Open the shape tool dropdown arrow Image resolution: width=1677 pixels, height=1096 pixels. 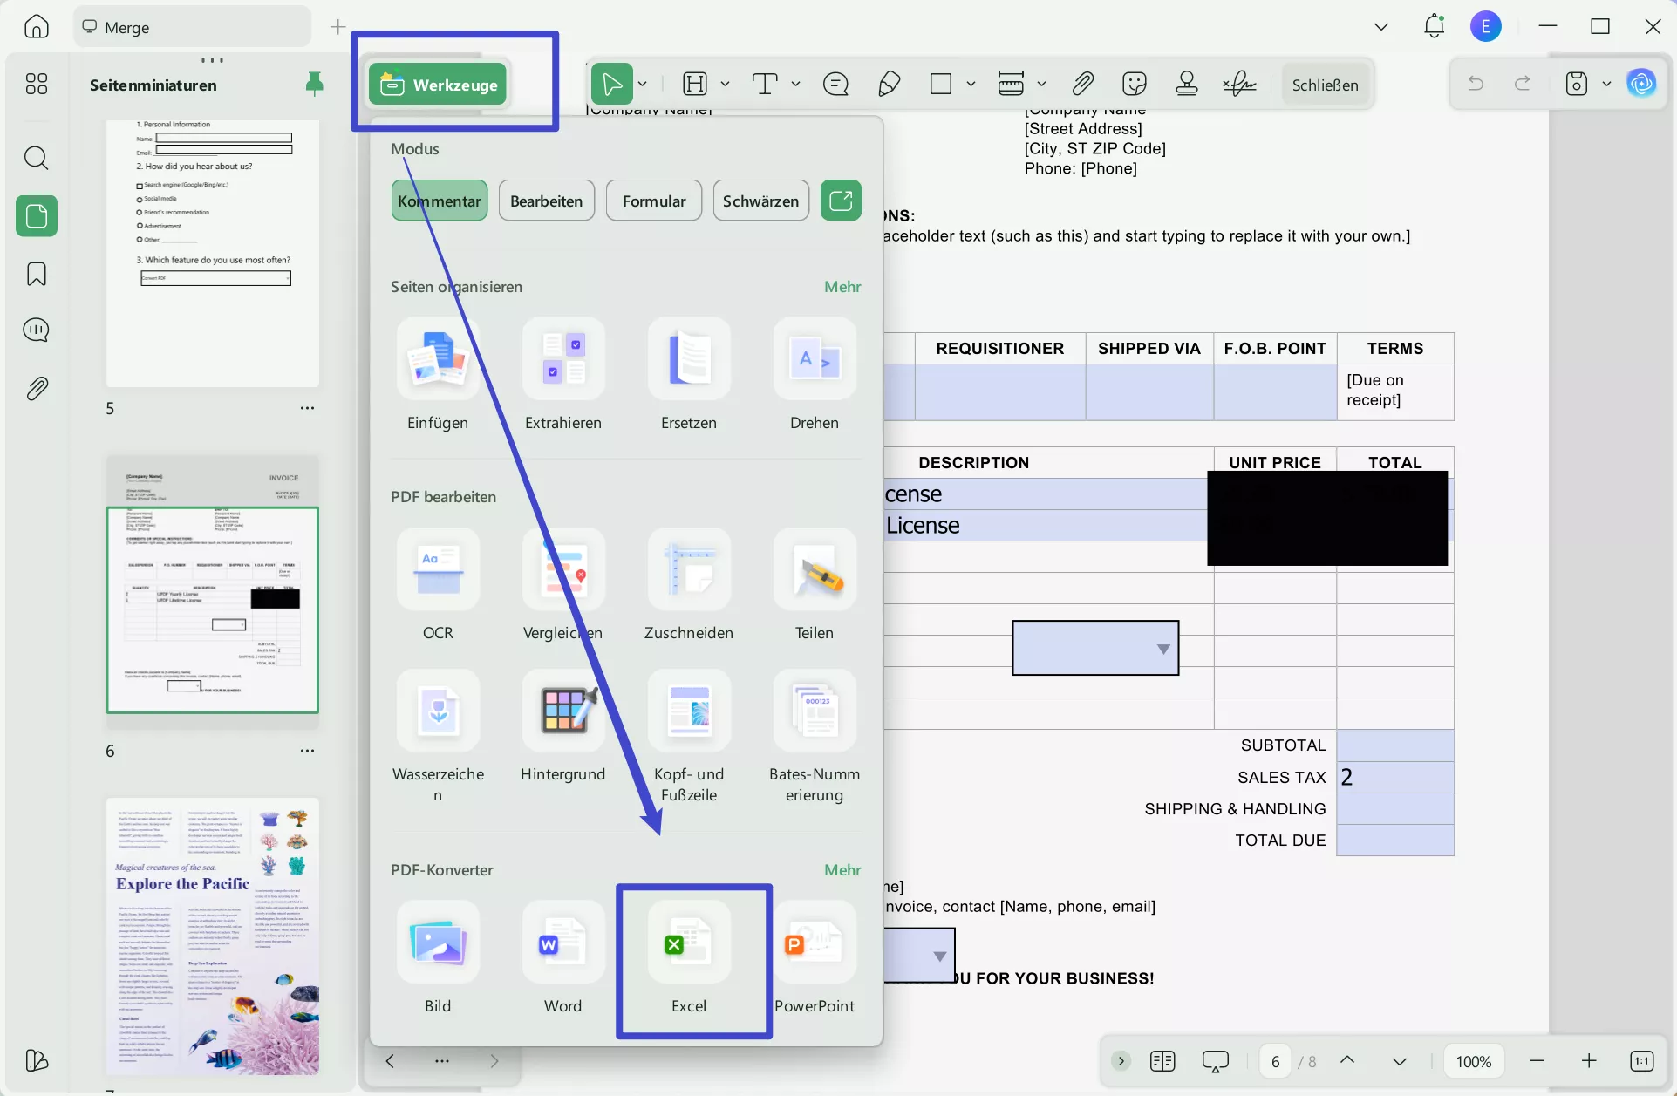[x=971, y=84]
